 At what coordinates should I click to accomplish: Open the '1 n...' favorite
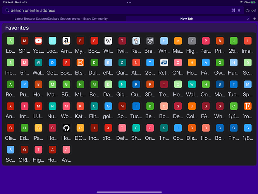pyautogui.click(x=164, y=128)
